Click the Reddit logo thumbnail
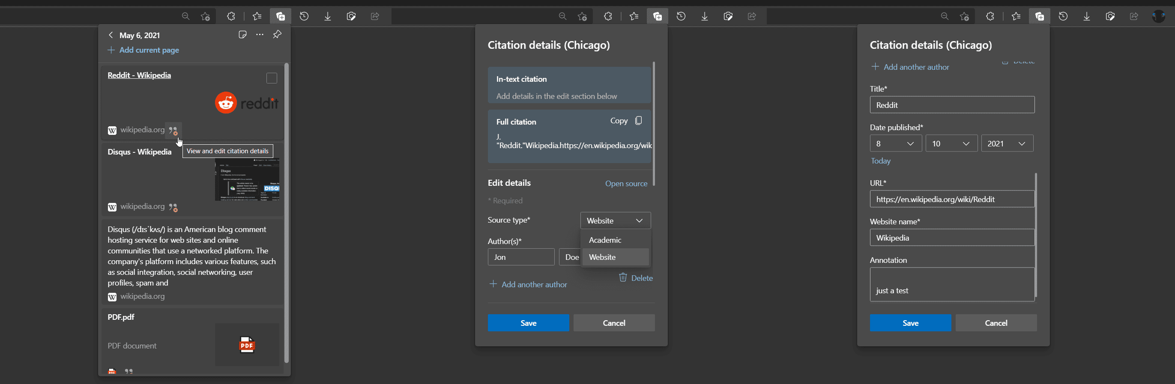 [247, 103]
